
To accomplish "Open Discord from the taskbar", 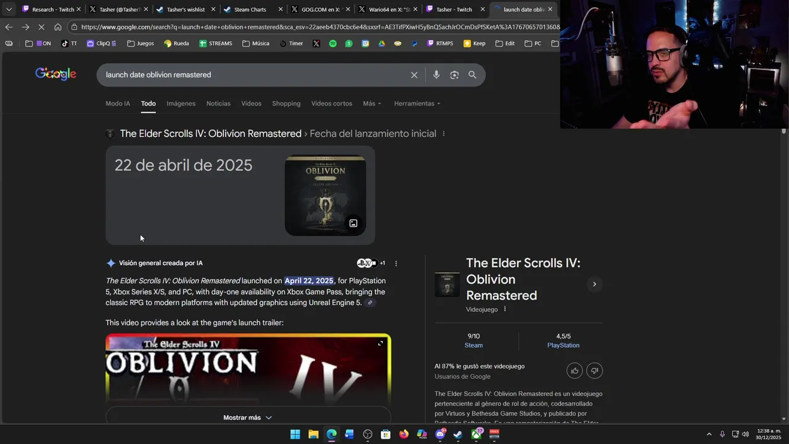I will (440, 434).
